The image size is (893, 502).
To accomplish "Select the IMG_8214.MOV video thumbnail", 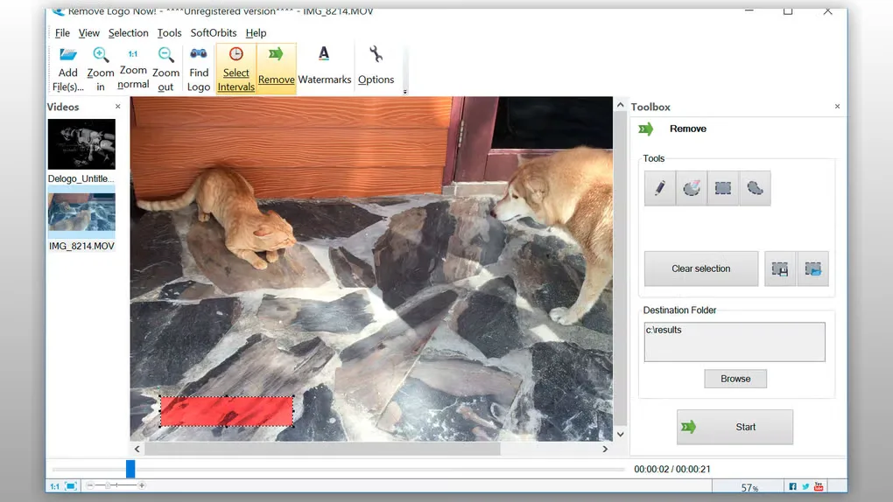I will [81, 212].
